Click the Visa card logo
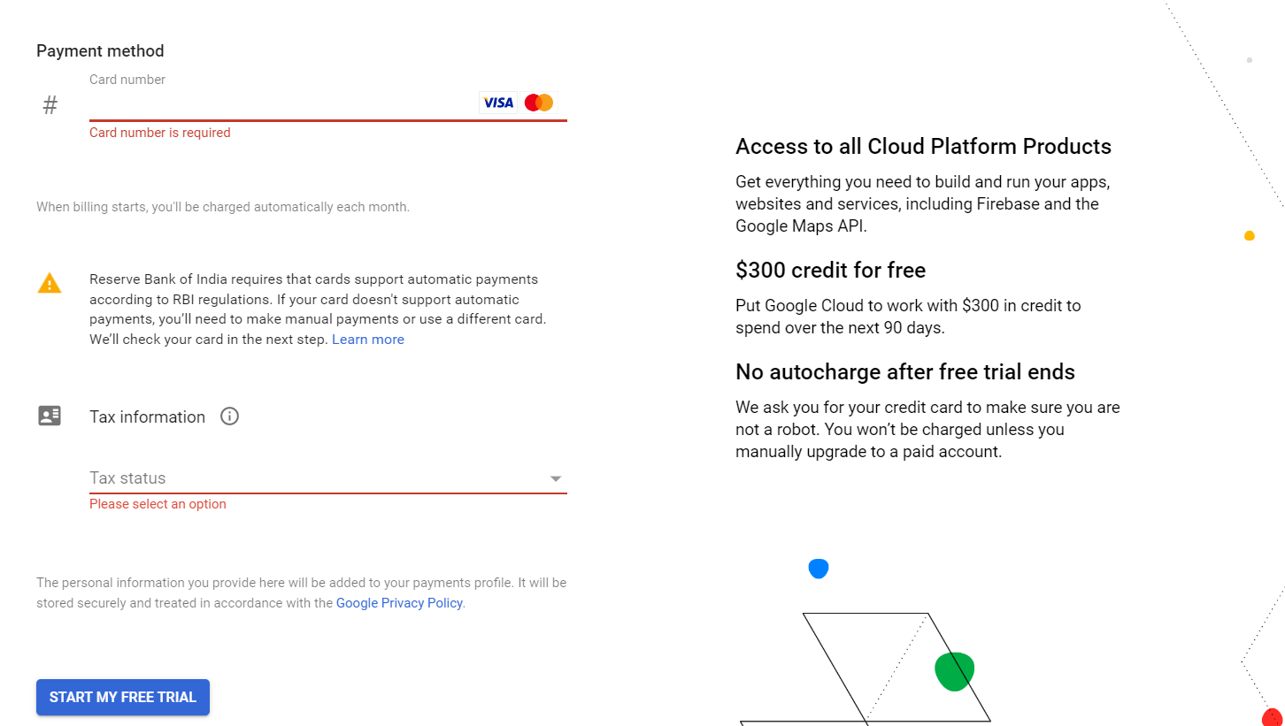Image resolution: width=1285 pixels, height=726 pixels. point(497,103)
